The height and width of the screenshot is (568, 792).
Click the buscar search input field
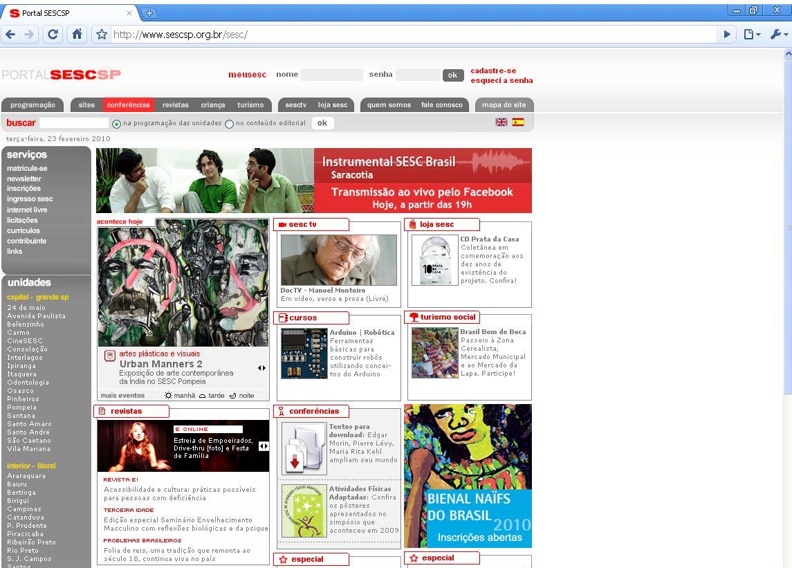pyautogui.click(x=74, y=122)
